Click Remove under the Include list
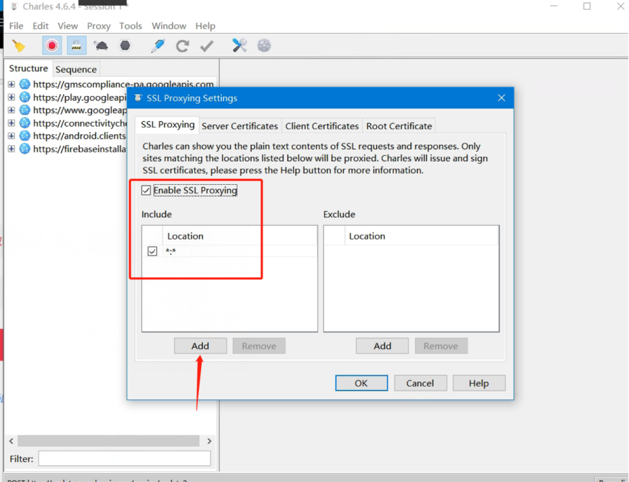 [259, 346]
